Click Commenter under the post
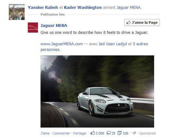The width and height of the screenshot is (175, 138). point(61,133)
